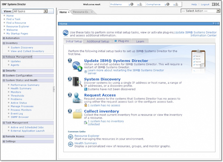Click the IBM logo in header
Image resolution: width=223 pixels, height=162 pixels.
click(x=216, y=4)
